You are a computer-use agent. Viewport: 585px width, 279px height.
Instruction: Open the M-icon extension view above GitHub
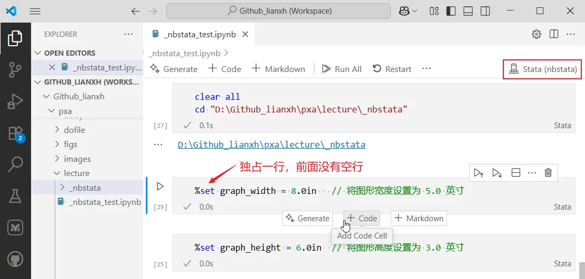(x=15, y=227)
